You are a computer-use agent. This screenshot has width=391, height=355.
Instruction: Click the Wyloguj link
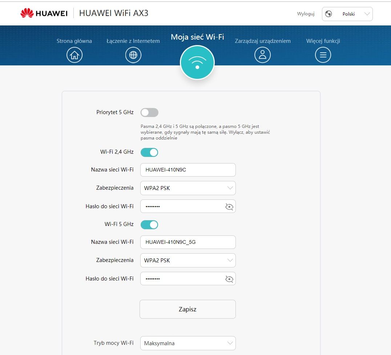(306, 14)
